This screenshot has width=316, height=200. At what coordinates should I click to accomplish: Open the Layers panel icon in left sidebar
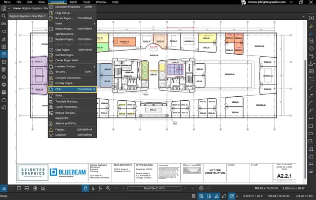coord(4,77)
